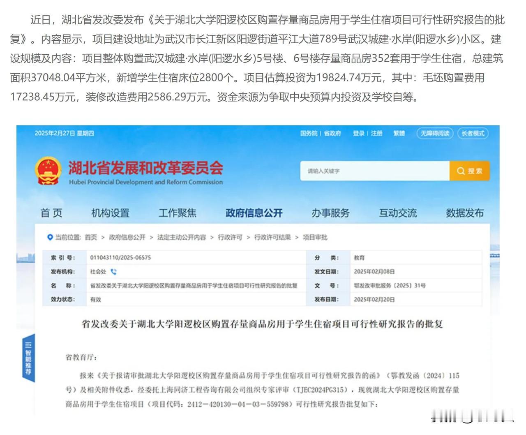Open the 工作聚焦 menu
526x435 pixels.
tap(178, 213)
